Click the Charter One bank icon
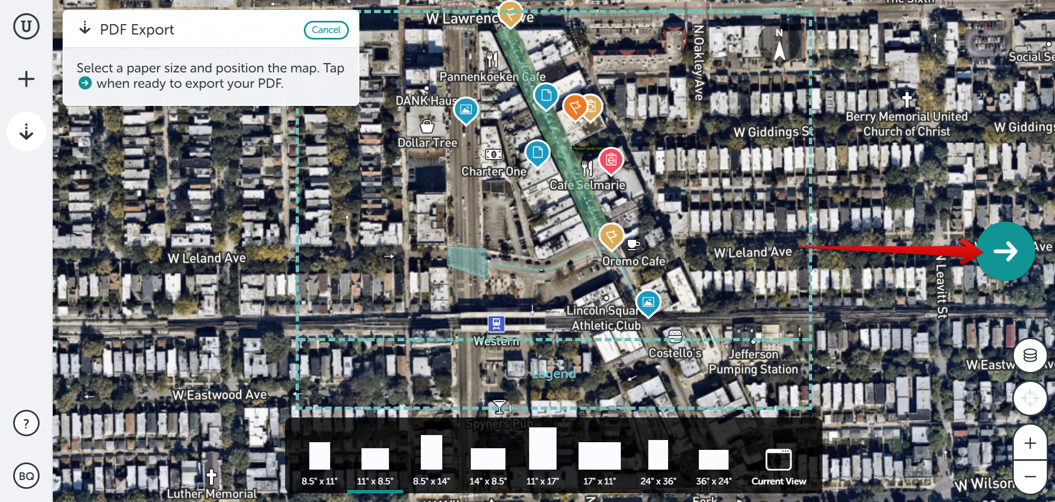1055x502 pixels. pyautogui.click(x=493, y=155)
